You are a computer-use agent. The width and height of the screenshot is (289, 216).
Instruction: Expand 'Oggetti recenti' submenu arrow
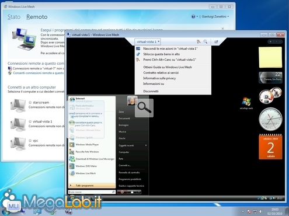[x=146, y=145]
